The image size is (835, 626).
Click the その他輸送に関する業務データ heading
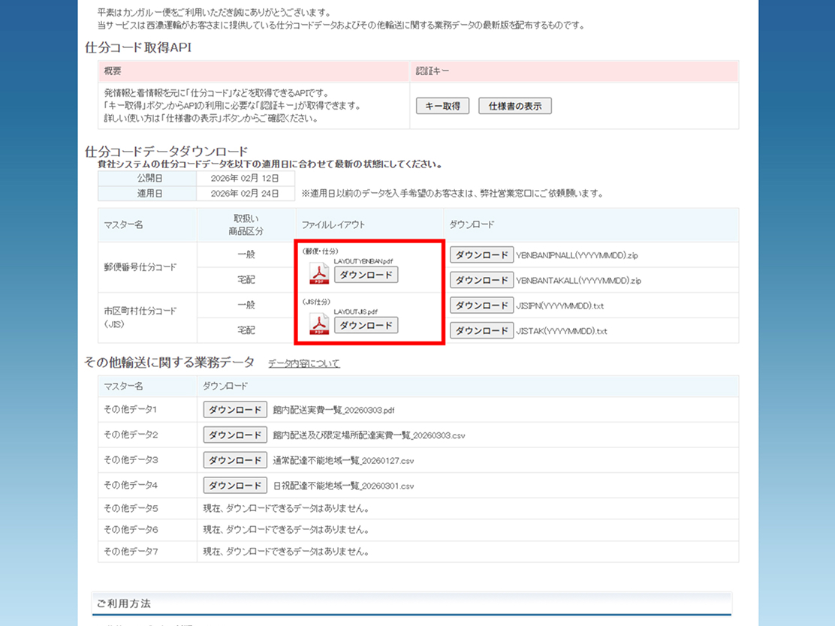click(x=170, y=363)
